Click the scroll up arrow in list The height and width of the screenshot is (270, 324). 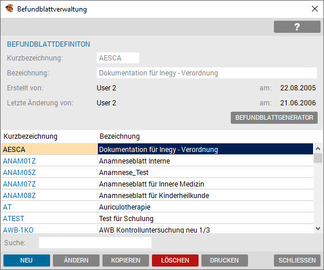[318, 149]
